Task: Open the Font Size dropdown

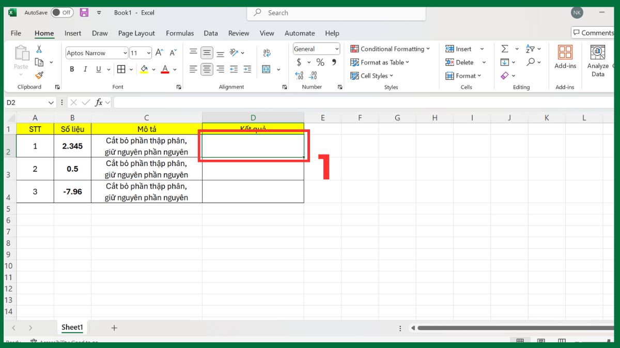Action: 148,52
